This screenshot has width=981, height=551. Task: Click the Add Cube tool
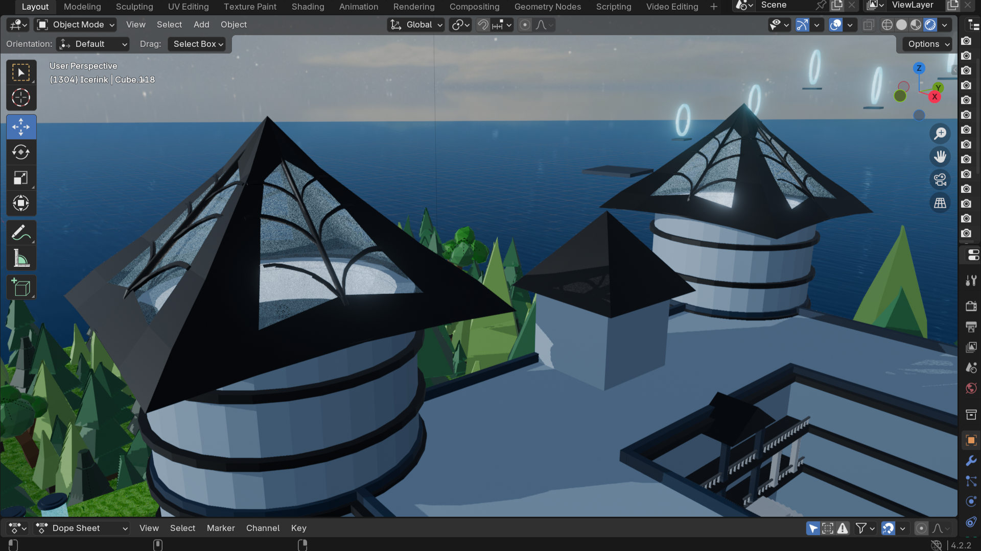21,288
